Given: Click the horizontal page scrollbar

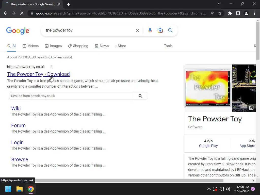Looking at the screenshot, I should click(129, 181).
